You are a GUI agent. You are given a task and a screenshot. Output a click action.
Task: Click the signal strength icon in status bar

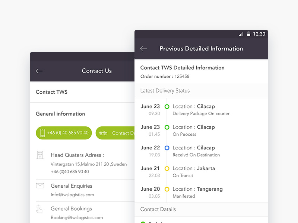241,33
